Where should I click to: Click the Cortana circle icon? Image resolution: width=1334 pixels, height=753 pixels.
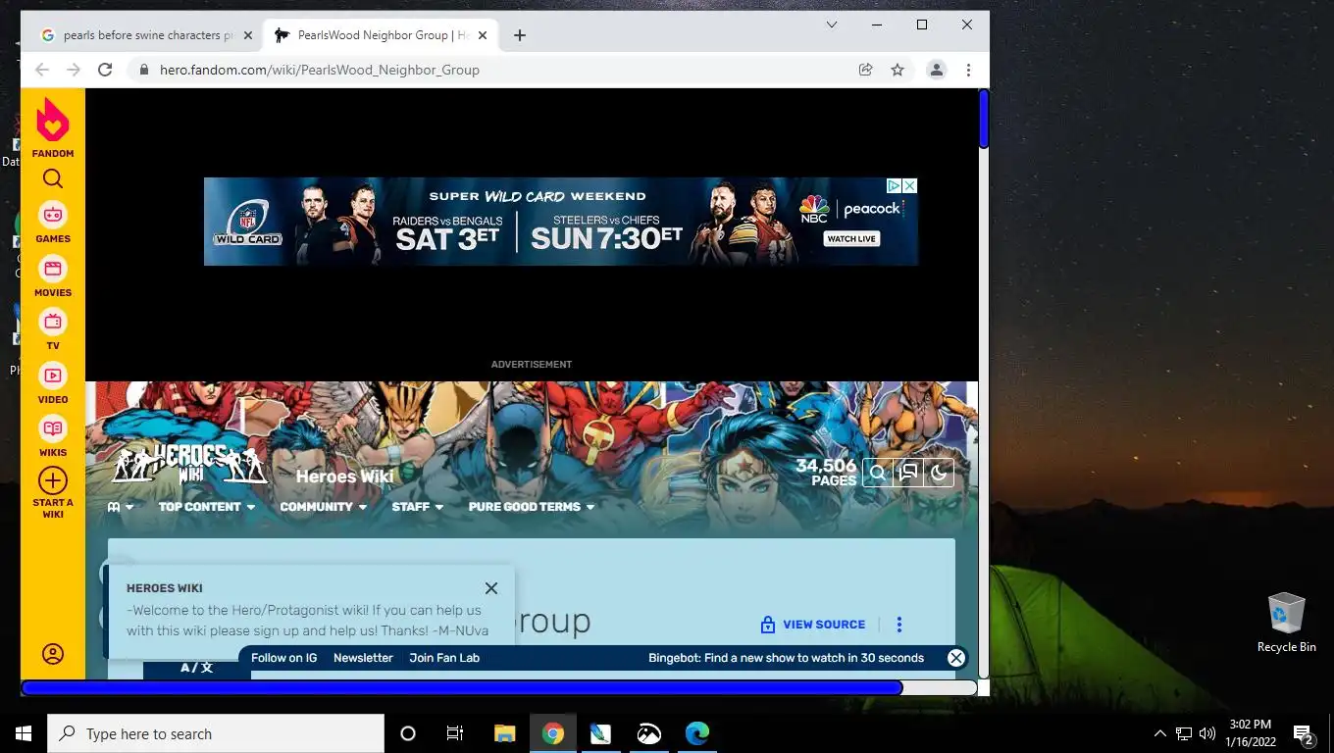408,733
